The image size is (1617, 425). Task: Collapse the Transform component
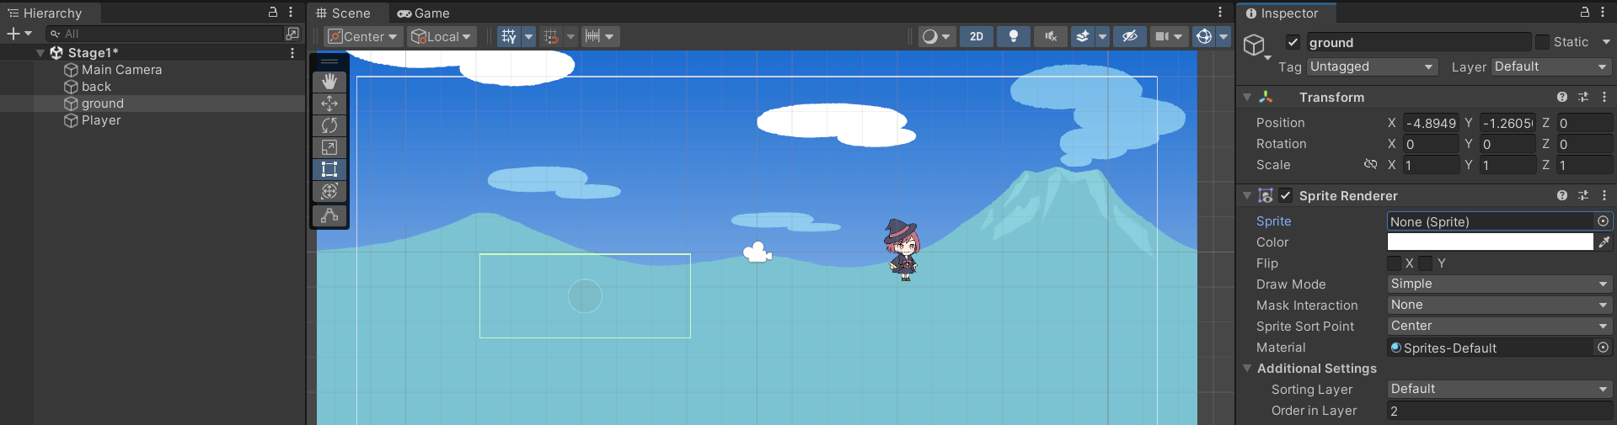point(1247,97)
